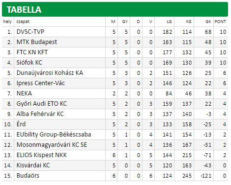Select the LG column header
The height and width of the screenshot is (185, 231).
coord(169,22)
